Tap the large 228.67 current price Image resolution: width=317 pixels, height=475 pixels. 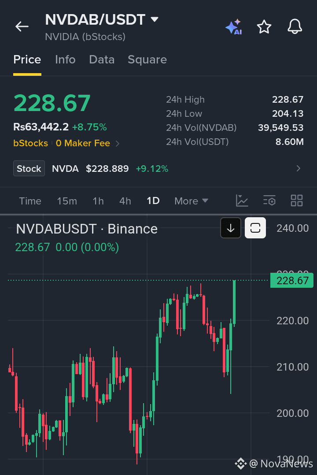(52, 103)
